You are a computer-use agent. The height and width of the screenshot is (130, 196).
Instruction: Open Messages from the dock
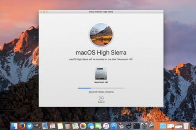tap(91, 126)
